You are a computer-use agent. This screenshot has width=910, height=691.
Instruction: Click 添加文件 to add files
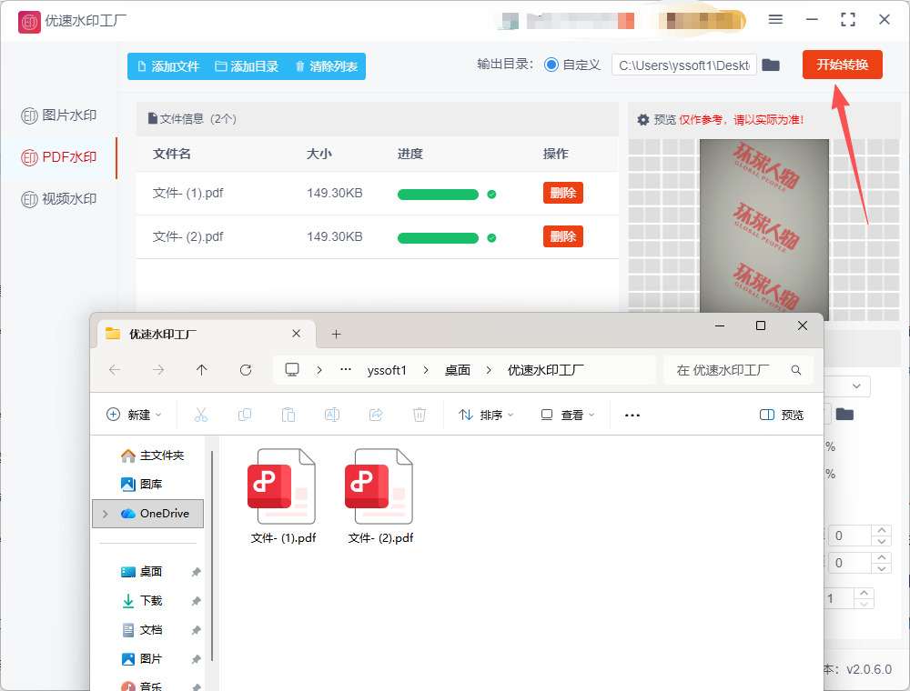168,66
